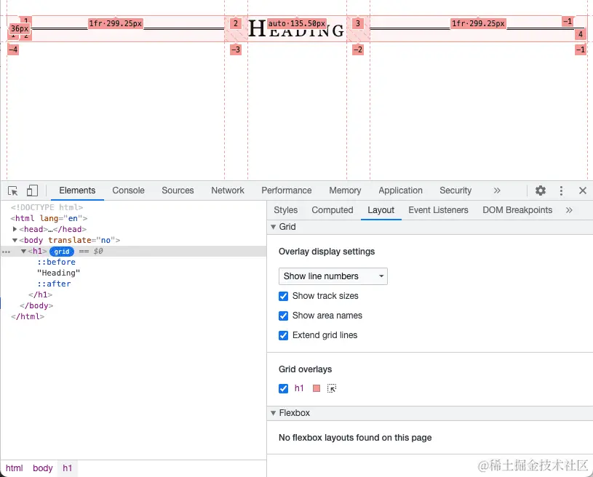Select the html lang="en" node

coord(49,218)
